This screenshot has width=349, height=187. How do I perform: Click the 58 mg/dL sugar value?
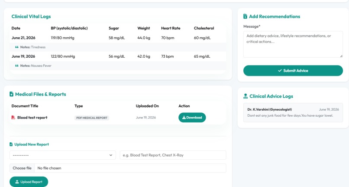116,38
